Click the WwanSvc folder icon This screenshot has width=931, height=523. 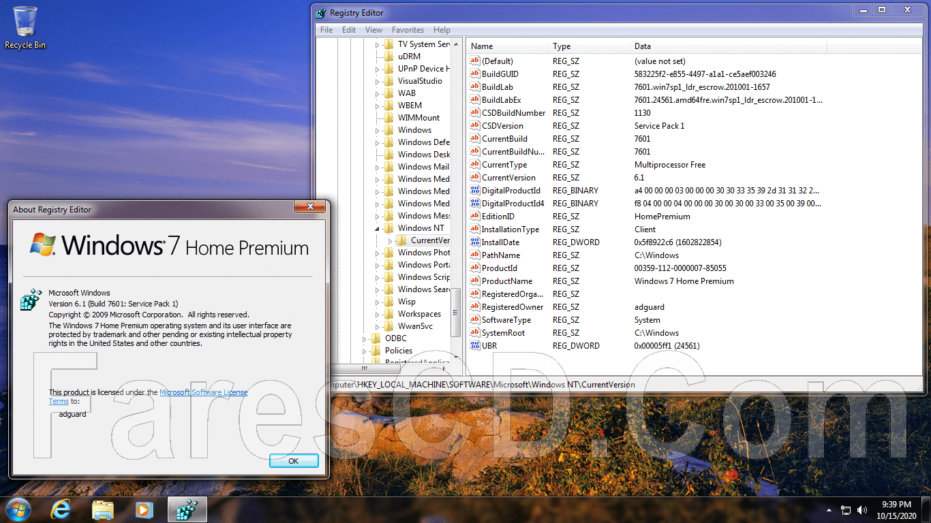388,326
